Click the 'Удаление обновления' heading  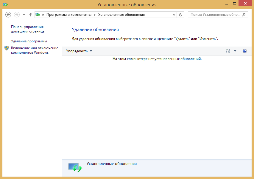click(95, 29)
